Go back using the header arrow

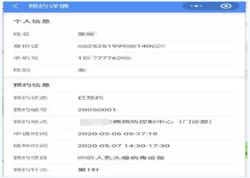coord(15,6)
